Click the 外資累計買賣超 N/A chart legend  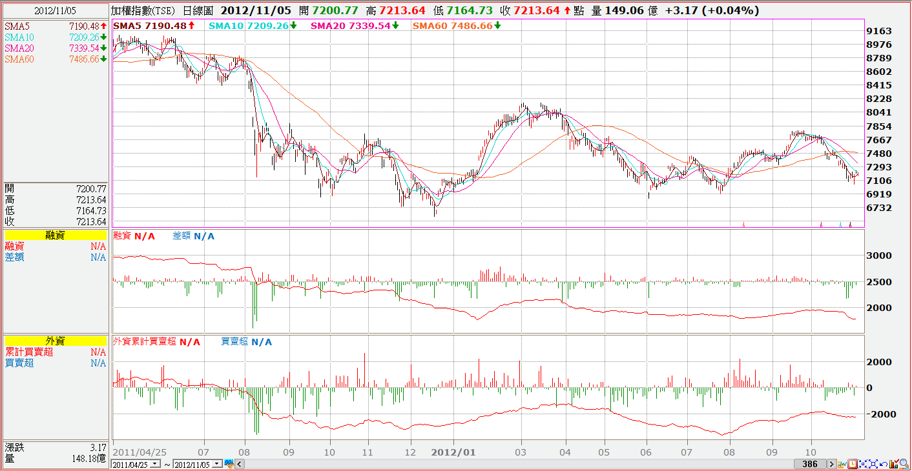click(157, 342)
